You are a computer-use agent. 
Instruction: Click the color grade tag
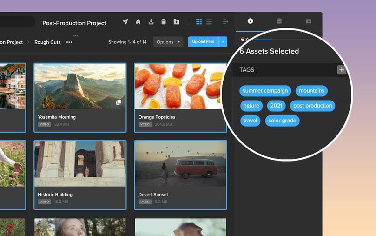[282, 121]
